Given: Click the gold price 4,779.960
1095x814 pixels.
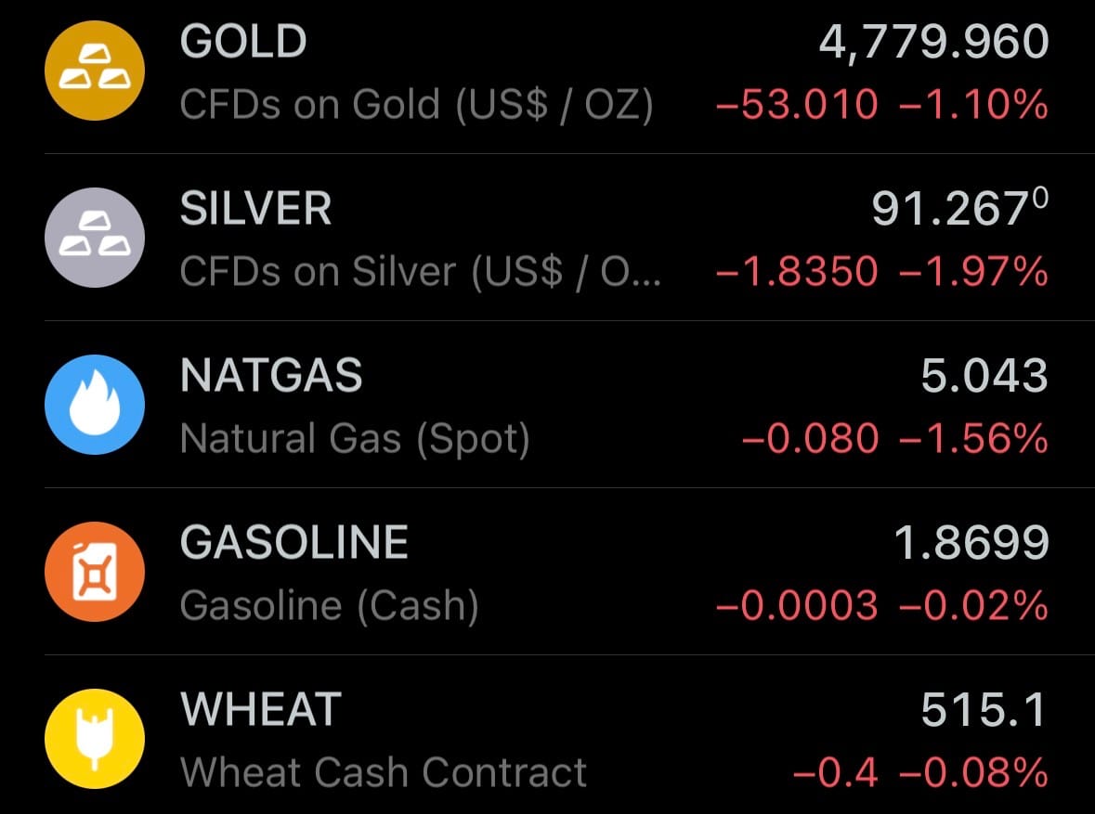Looking at the screenshot, I should point(933,43).
